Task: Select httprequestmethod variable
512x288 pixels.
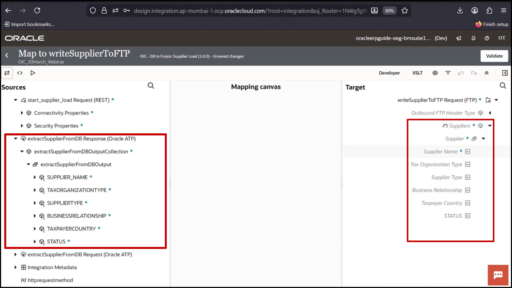Action: click(x=50, y=280)
